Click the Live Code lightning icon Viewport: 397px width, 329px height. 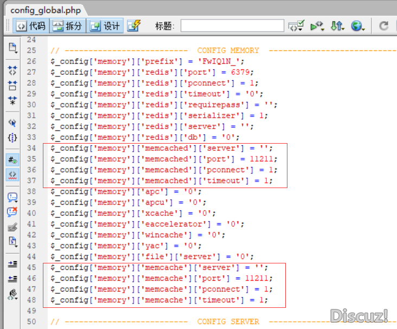point(134,26)
